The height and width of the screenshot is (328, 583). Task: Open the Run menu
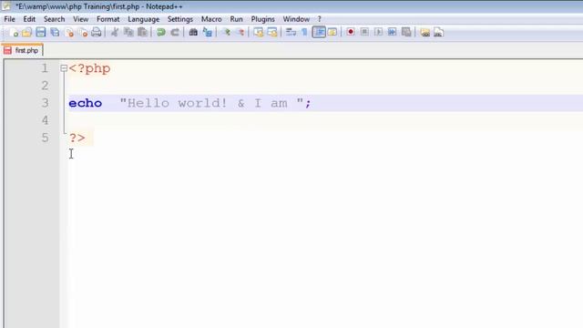pyautogui.click(x=237, y=19)
